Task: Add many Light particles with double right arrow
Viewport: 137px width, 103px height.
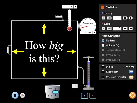Action: coord(125,29)
